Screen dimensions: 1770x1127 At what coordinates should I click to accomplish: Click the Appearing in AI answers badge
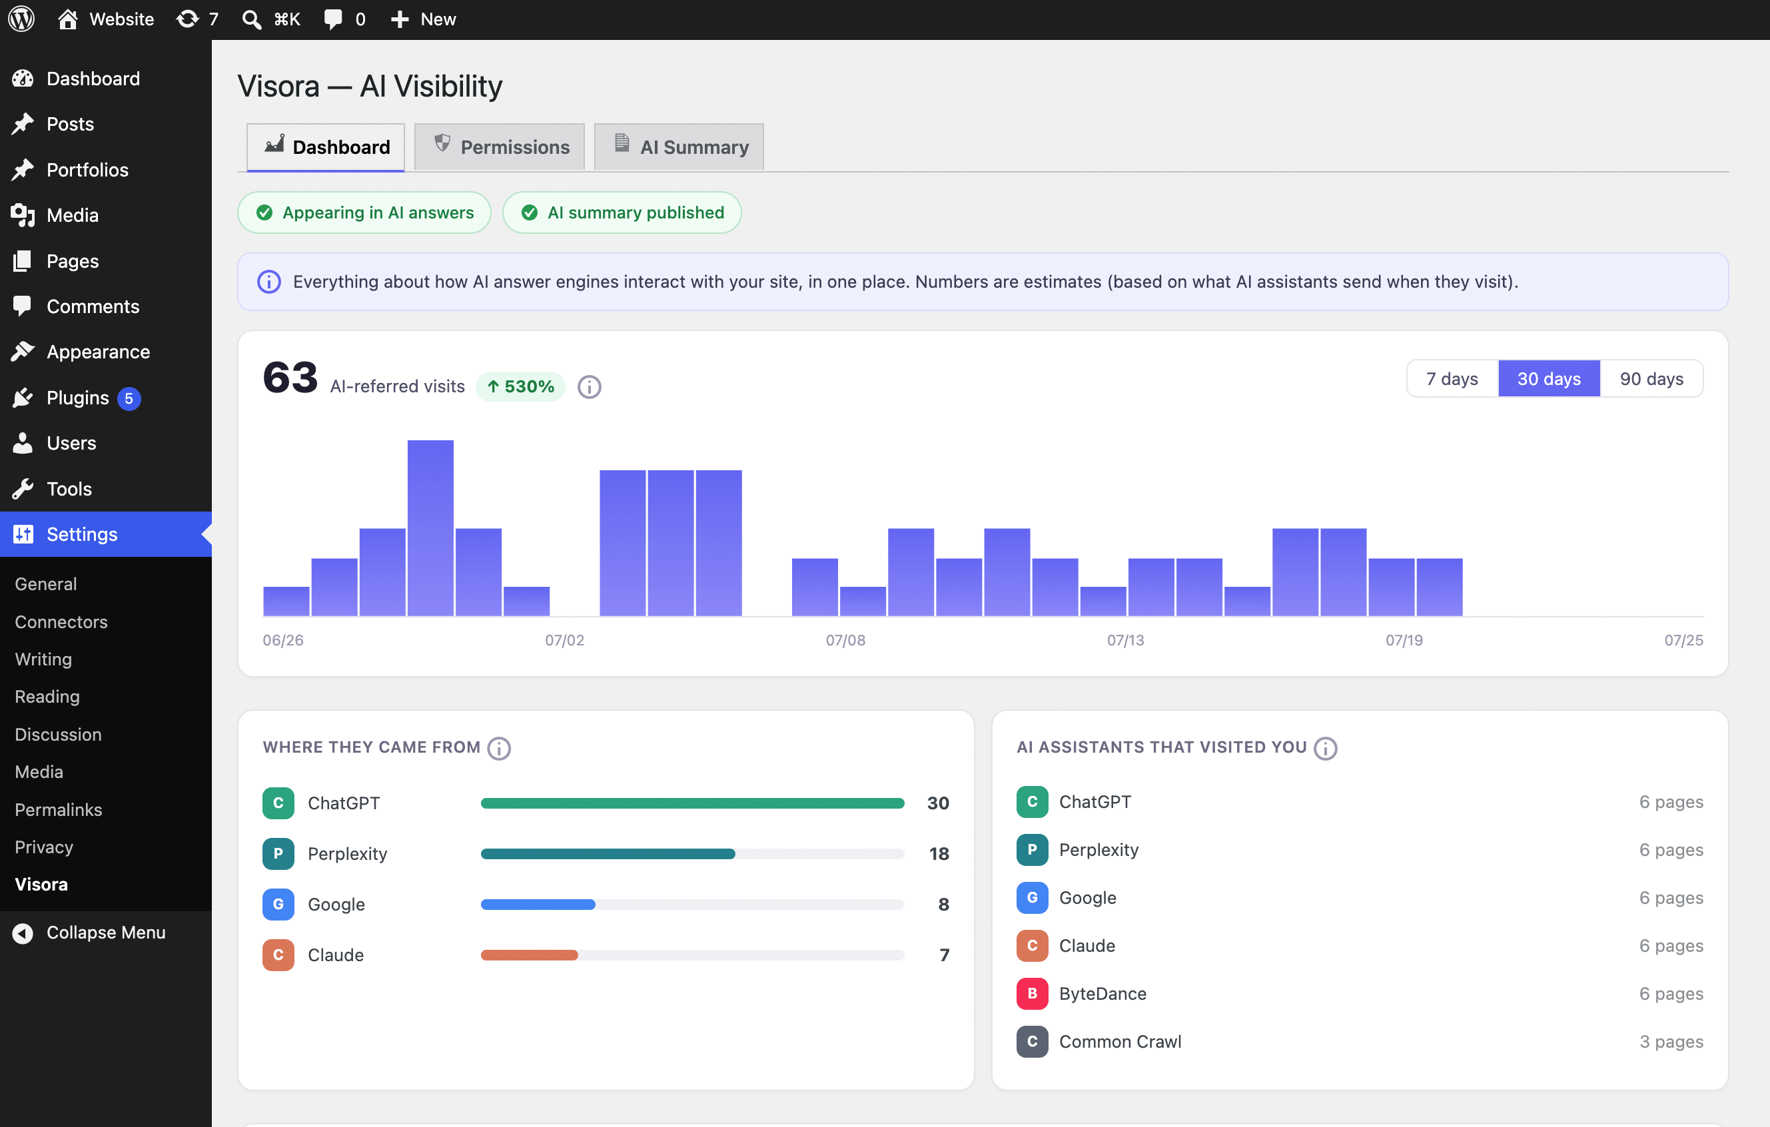[364, 212]
